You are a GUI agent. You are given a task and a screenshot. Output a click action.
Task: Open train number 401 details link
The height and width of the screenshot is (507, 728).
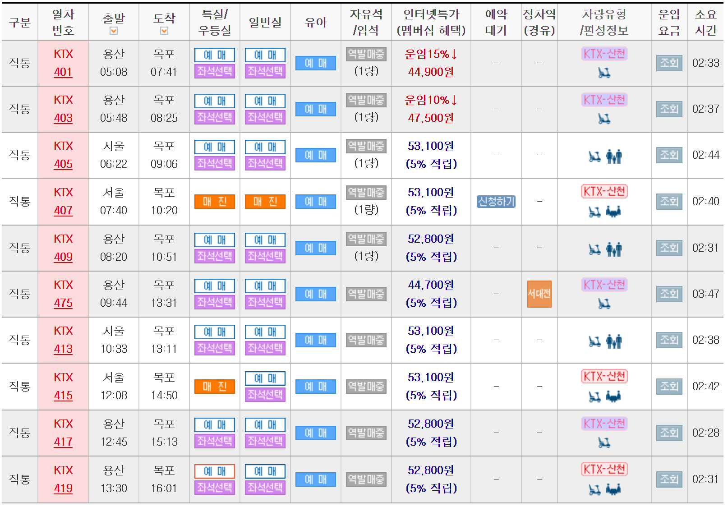63,72
